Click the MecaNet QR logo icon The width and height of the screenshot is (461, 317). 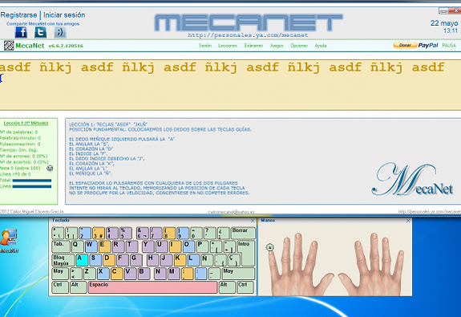[x=9, y=46]
